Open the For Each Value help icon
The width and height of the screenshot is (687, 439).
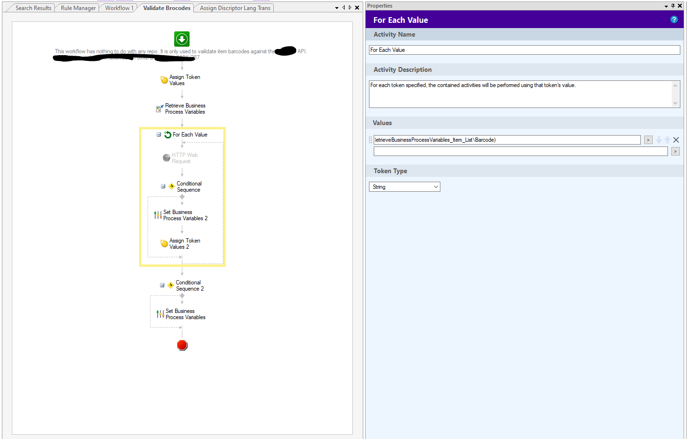pos(674,20)
